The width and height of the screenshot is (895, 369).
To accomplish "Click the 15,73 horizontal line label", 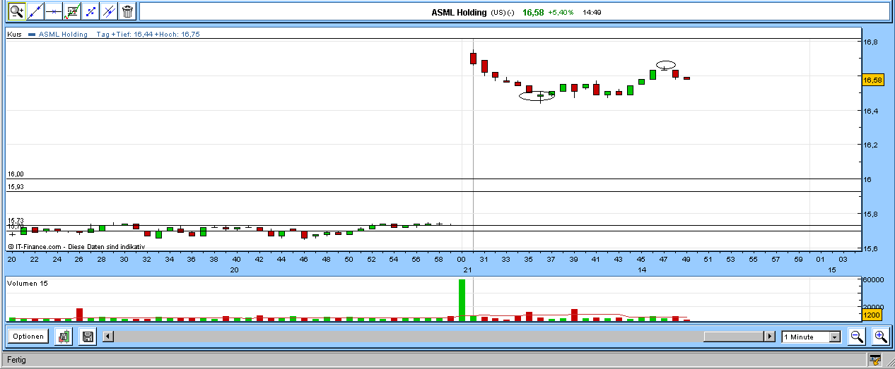I will point(16,221).
